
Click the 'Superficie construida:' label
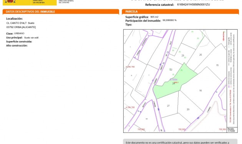tap(19, 42)
